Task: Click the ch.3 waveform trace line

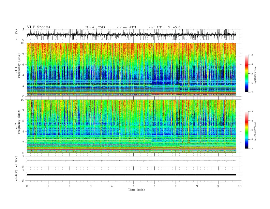Action: [x=131, y=161]
